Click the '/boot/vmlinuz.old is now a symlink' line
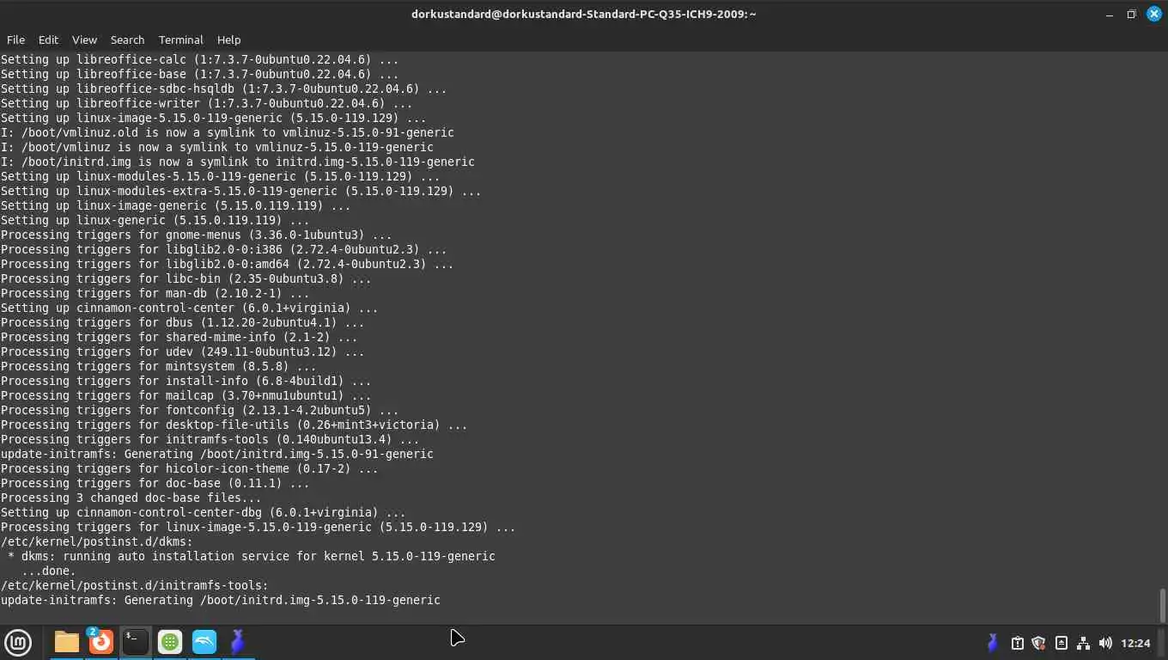 227,132
